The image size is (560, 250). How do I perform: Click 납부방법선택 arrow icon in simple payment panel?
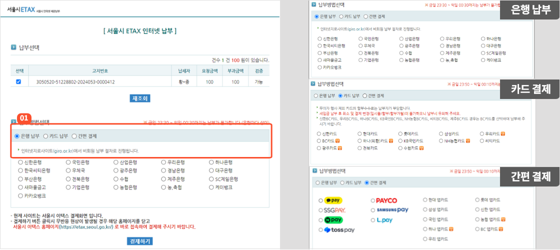(x=313, y=171)
